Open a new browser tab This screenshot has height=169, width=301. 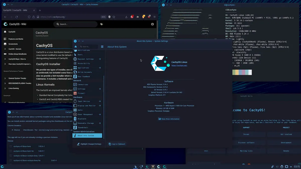click(x=40, y=11)
